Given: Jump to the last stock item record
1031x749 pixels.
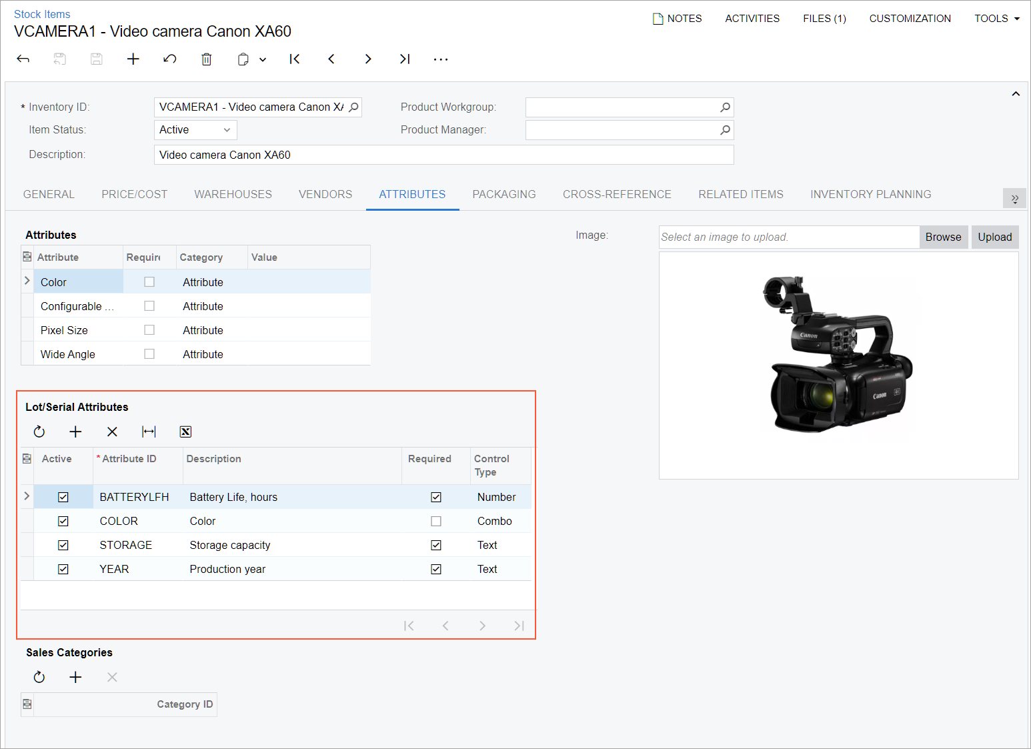Looking at the screenshot, I should 405,59.
